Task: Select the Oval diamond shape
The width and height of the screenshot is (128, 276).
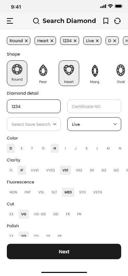Action: 120,73
